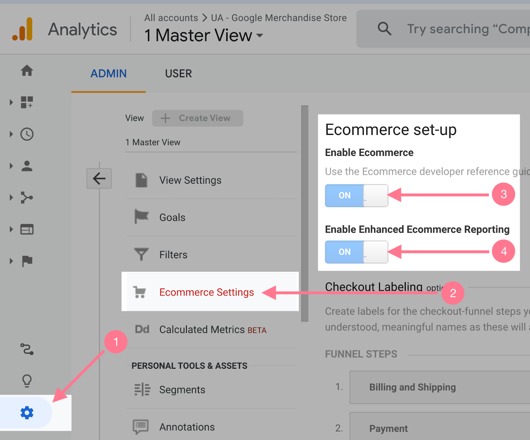Toggle the Enable Ecommerce switch
Image resolution: width=530 pixels, height=440 pixels.
pos(356,196)
